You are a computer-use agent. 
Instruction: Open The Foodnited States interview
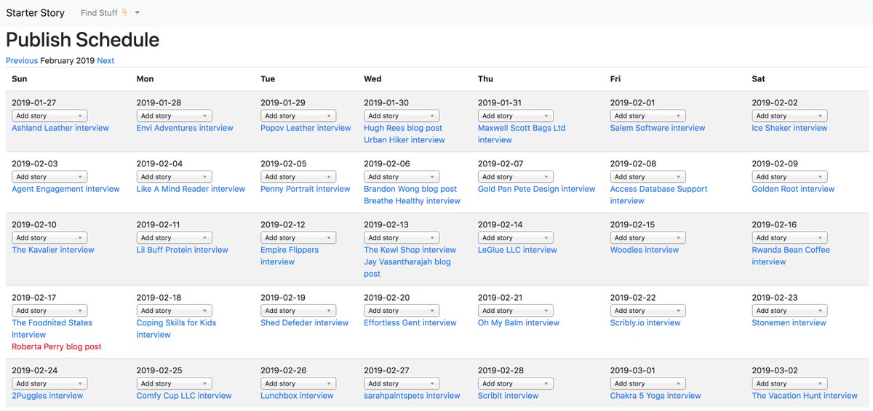tap(52, 329)
